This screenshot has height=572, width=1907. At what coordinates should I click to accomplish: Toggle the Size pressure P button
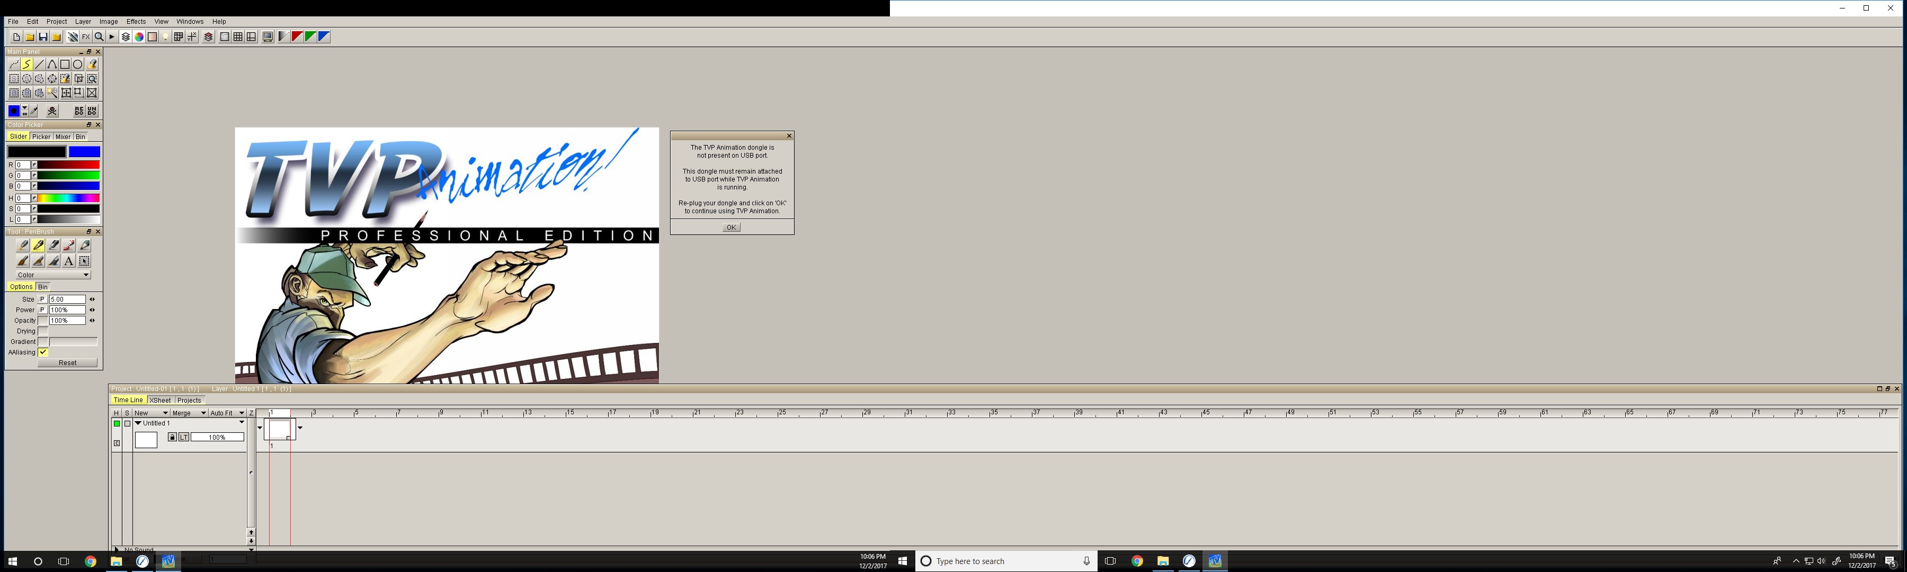coord(43,300)
